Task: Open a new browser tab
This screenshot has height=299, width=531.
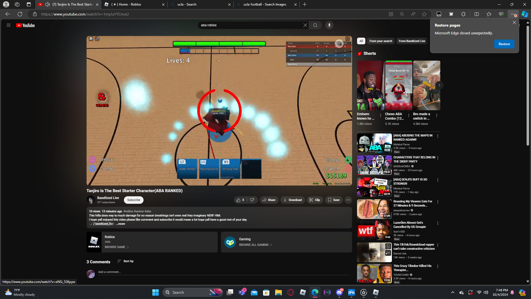Action: click(304, 4)
